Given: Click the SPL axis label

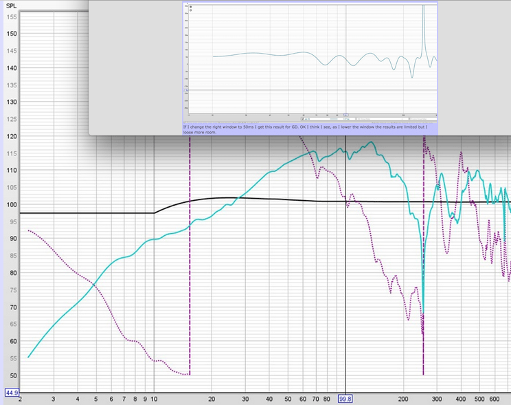Looking at the screenshot, I should click(x=11, y=6).
